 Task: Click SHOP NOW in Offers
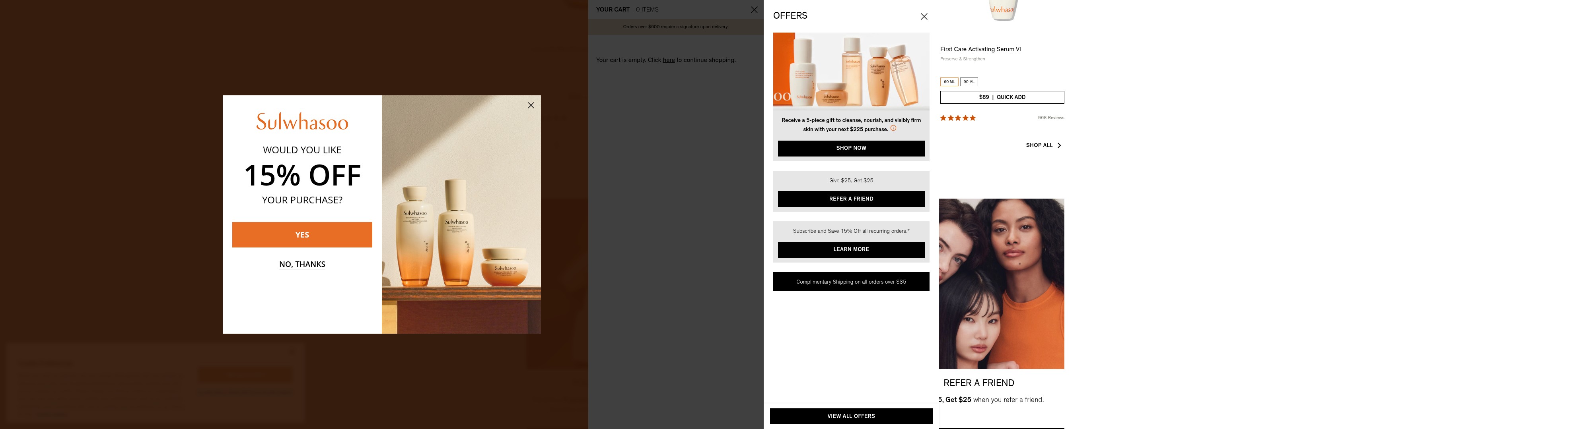point(851,149)
